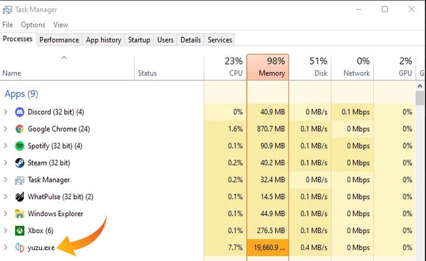Expand the Xbox process group
The image size is (426, 261).
pos(6,231)
